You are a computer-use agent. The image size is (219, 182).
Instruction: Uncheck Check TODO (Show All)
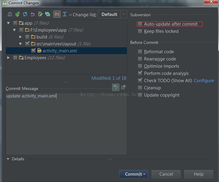pos(140,80)
